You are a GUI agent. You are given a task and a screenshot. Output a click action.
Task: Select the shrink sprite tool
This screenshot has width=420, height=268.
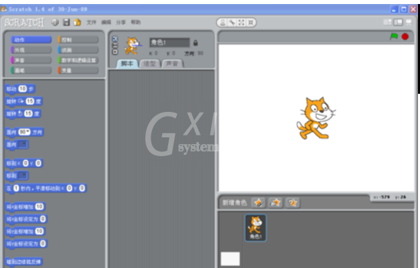point(251,23)
